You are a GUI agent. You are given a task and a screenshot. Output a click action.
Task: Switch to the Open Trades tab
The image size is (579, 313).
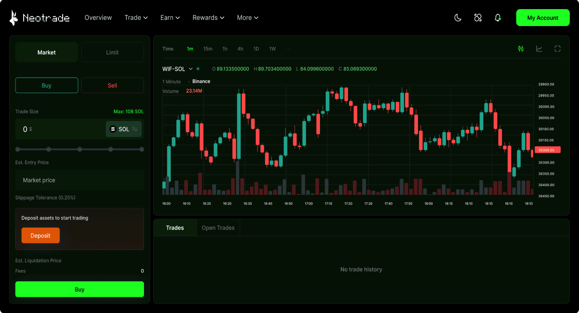218,227
